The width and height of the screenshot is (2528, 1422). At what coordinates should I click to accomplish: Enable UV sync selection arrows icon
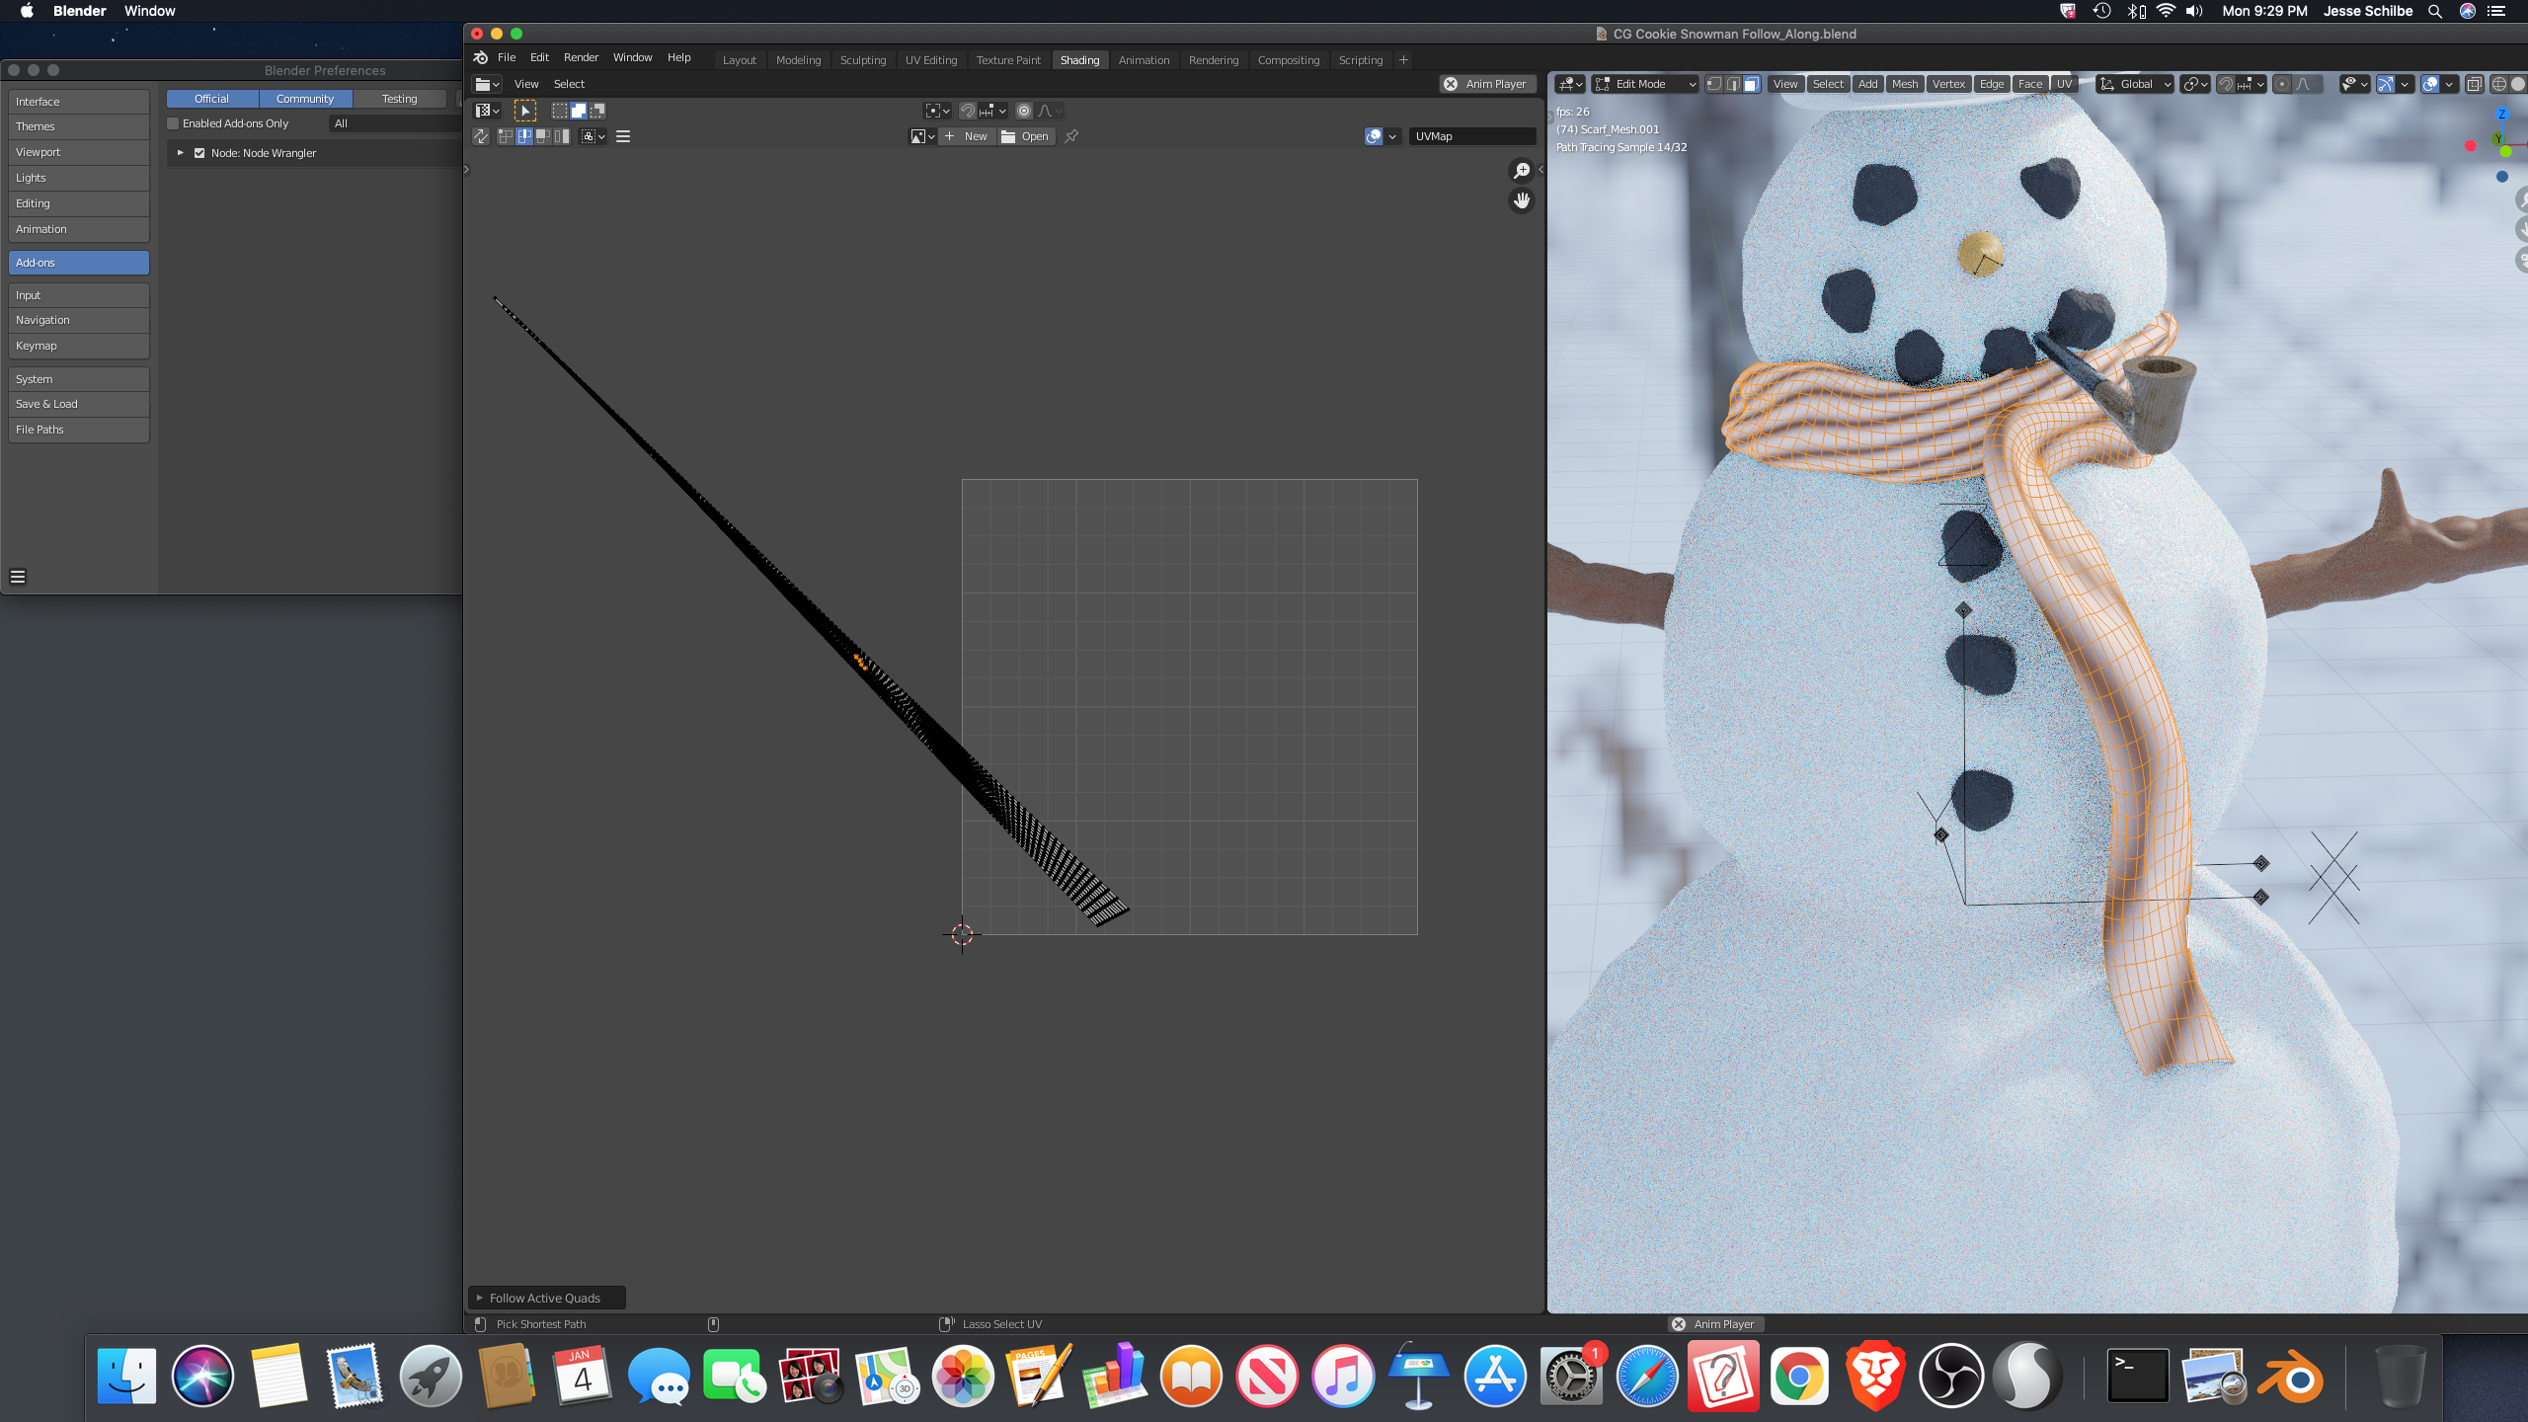[481, 136]
